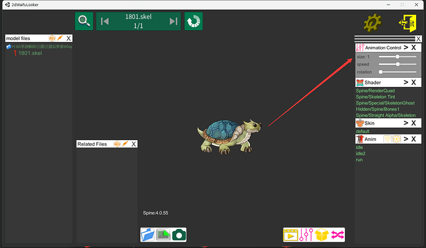The width and height of the screenshot is (426, 248).
Task: Collapse the Shader section arrow
Action: click(x=406, y=82)
